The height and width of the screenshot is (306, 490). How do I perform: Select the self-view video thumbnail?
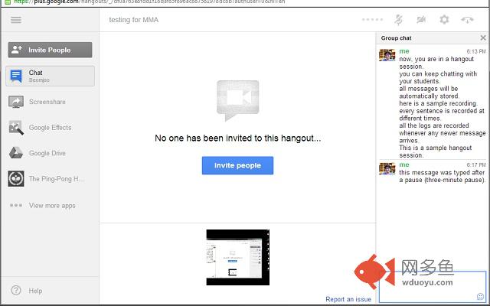point(238,257)
